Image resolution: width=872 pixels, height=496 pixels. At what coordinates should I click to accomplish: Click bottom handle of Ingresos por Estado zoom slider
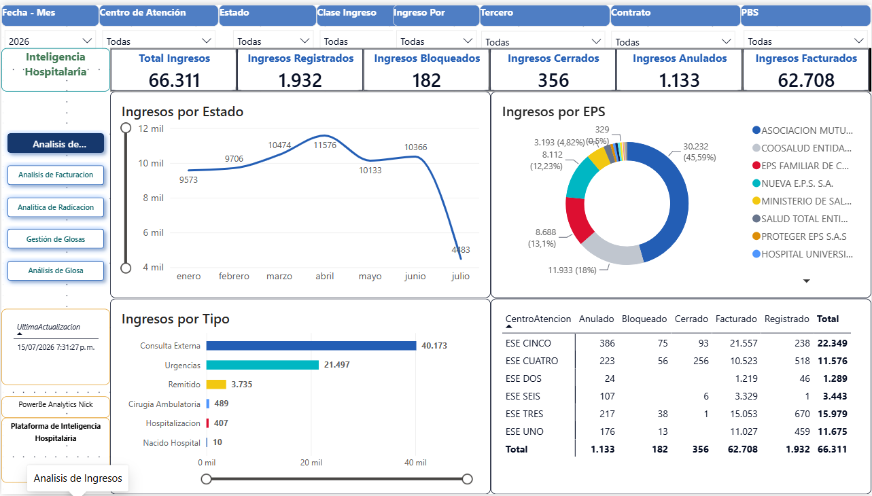point(126,268)
